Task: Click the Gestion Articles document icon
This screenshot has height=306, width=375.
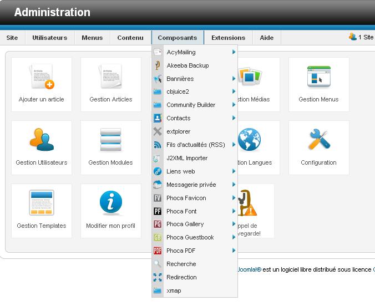Action: tap(110, 76)
